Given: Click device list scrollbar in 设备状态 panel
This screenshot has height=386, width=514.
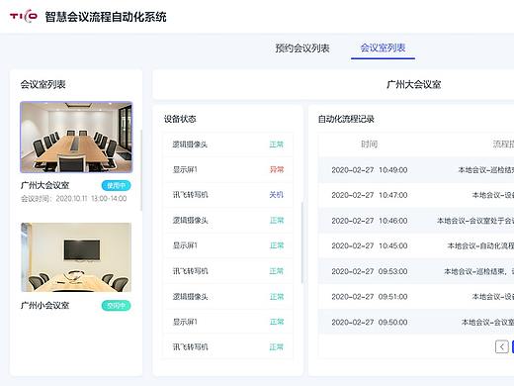Looking at the screenshot, I should pos(301,242).
